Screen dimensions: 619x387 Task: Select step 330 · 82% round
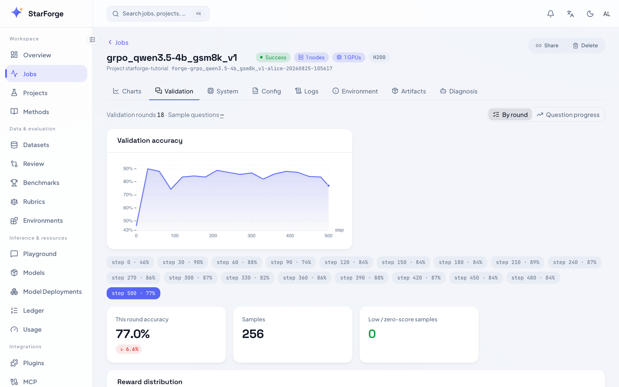(x=248, y=278)
